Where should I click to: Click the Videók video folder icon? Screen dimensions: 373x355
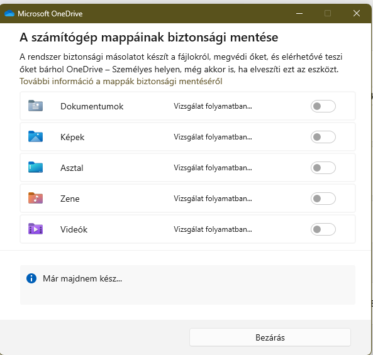(x=35, y=229)
